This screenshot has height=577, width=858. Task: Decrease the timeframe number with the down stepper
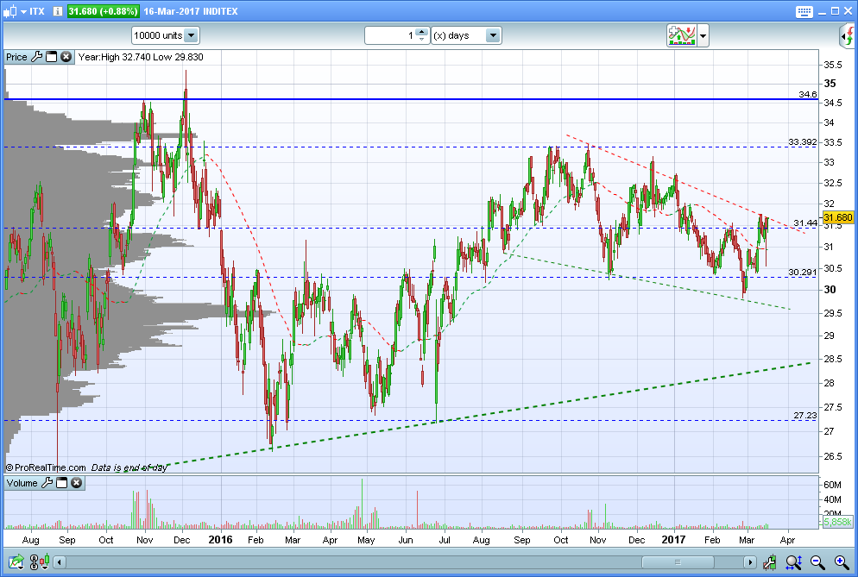click(421, 40)
